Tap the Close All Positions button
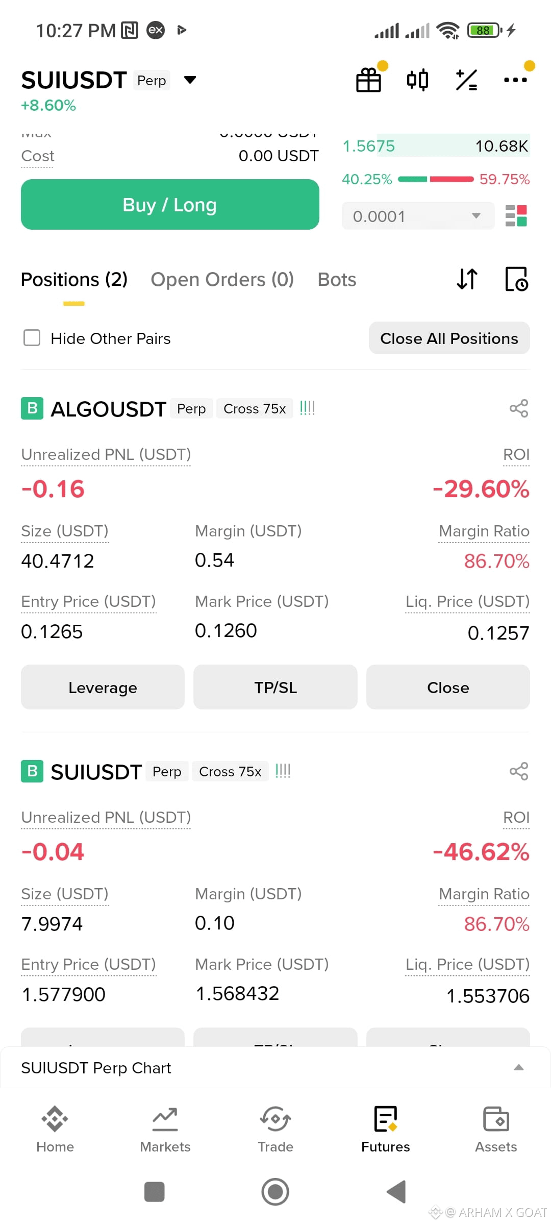This screenshot has width=551, height=1225. coord(449,338)
